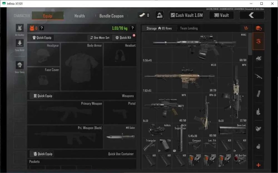The height and width of the screenshot is (173, 278).
Task: Open the Kit Builder icon
Action: tap(20, 28)
